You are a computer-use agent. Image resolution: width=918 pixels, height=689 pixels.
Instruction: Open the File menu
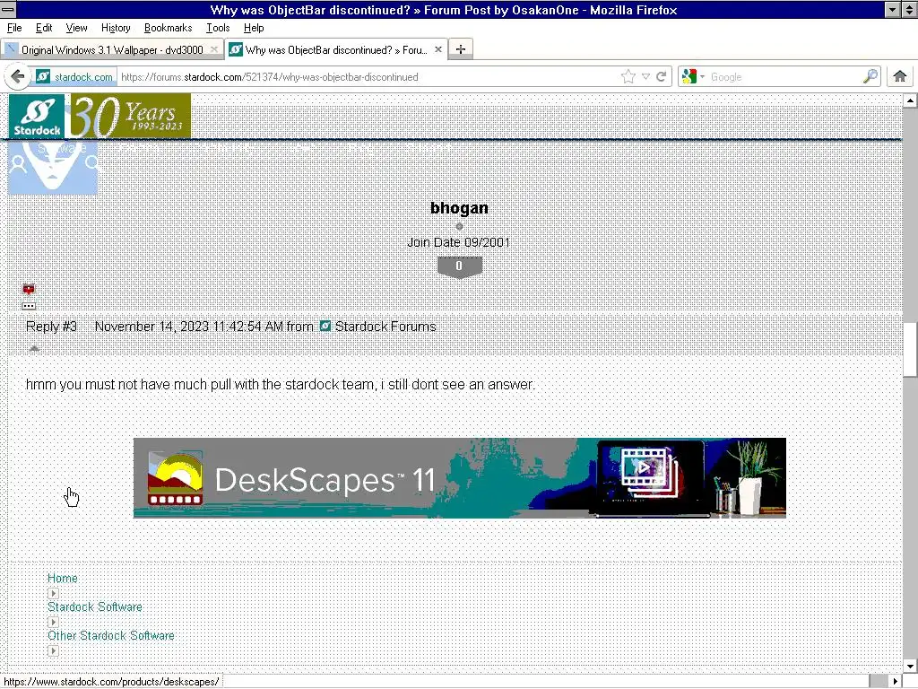(14, 28)
